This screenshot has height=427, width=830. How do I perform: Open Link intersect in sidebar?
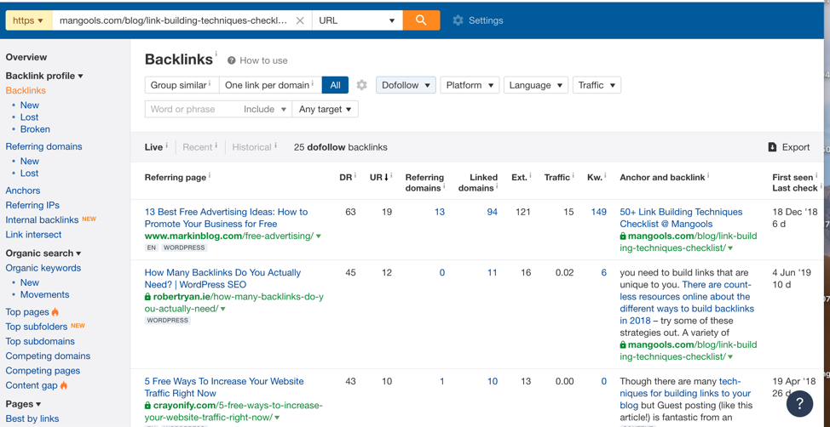[x=34, y=235]
